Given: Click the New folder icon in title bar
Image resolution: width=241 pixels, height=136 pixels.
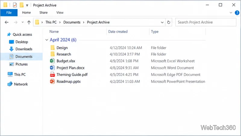Looking at the screenshot, I should (x=21, y=5).
